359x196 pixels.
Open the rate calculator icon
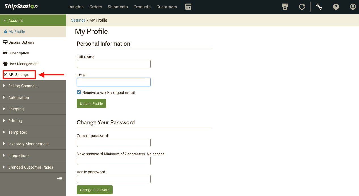[x=188, y=7]
